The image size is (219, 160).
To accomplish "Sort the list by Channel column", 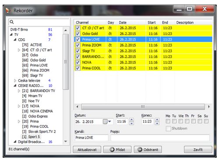I will pyautogui.click(x=90, y=22).
